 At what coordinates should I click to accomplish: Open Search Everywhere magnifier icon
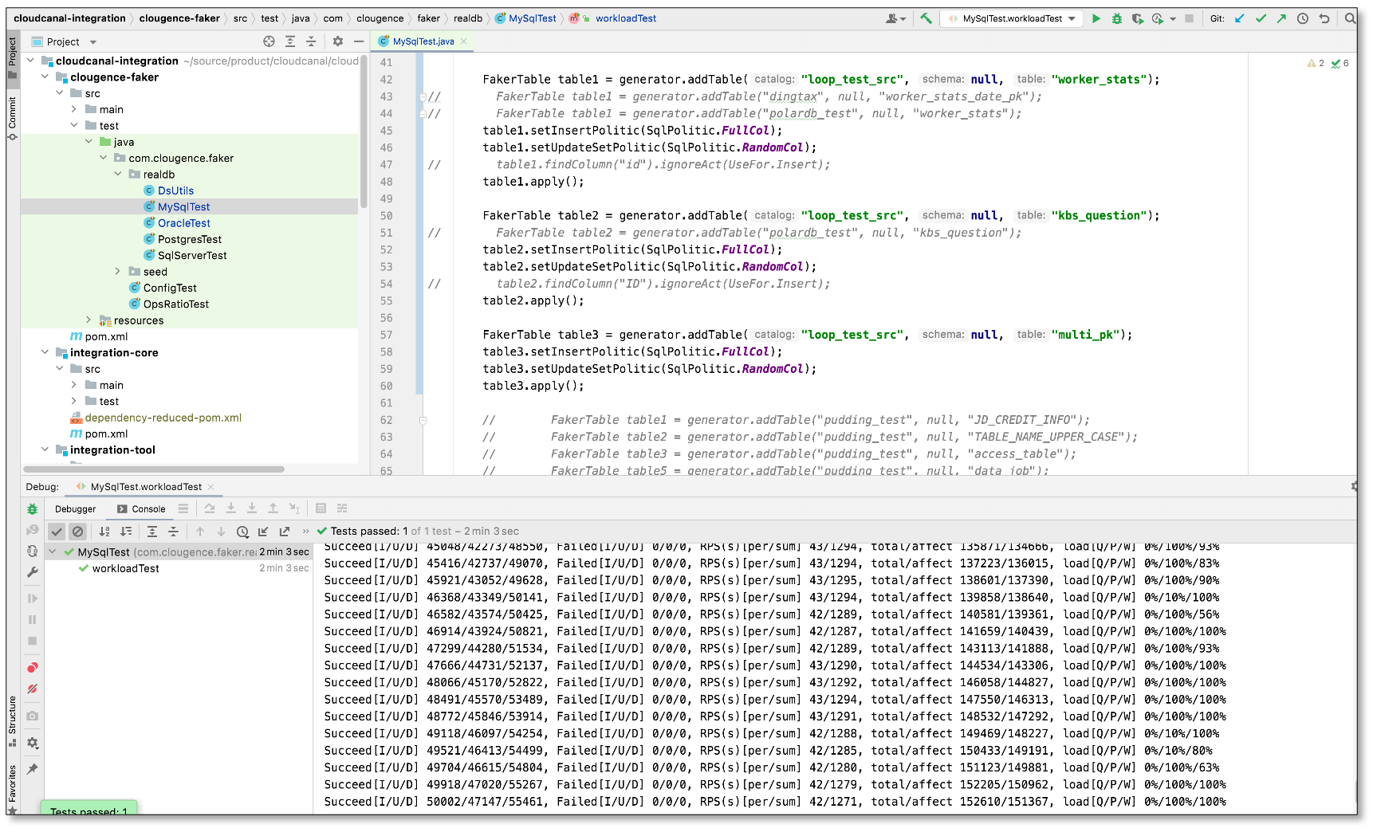click(1350, 18)
